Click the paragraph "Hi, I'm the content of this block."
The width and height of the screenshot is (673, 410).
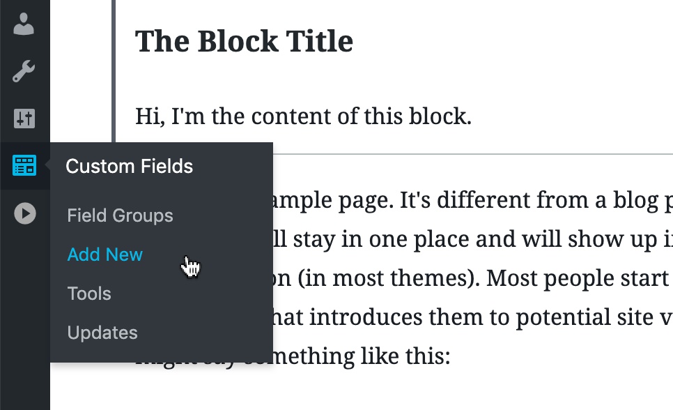pyautogui.click(x=304, y=116)
